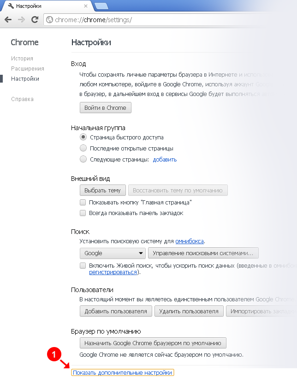Click Восстановить тему по умолчанию button
Viewport: 297px width, 383px height.
coord(178,190)
